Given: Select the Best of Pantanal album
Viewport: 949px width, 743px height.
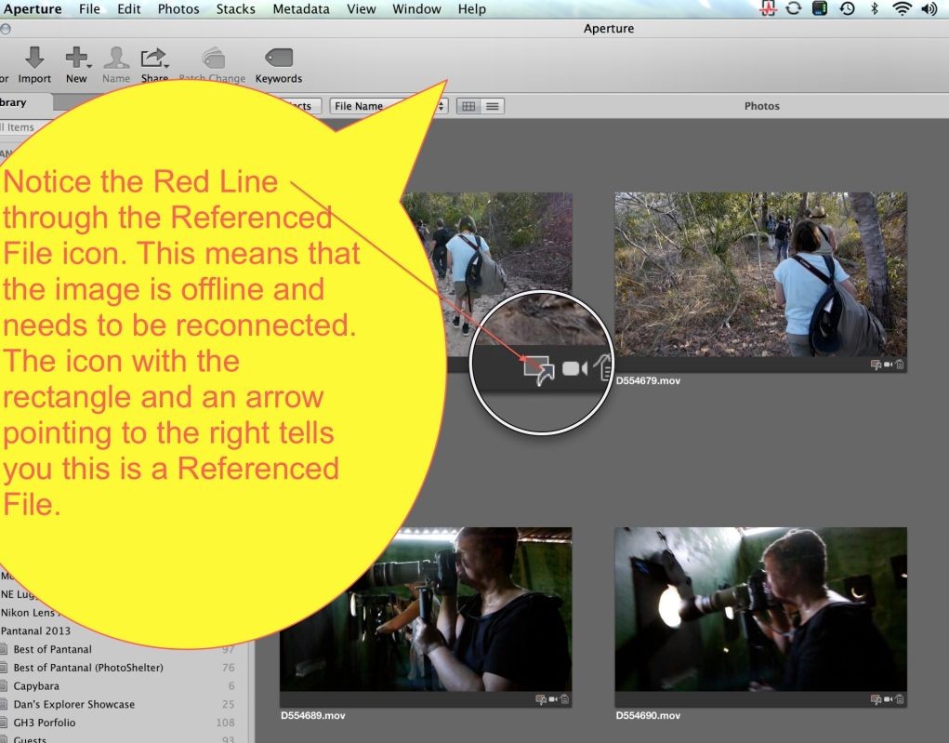Looking at the screenshot, I should click(53, 649).
